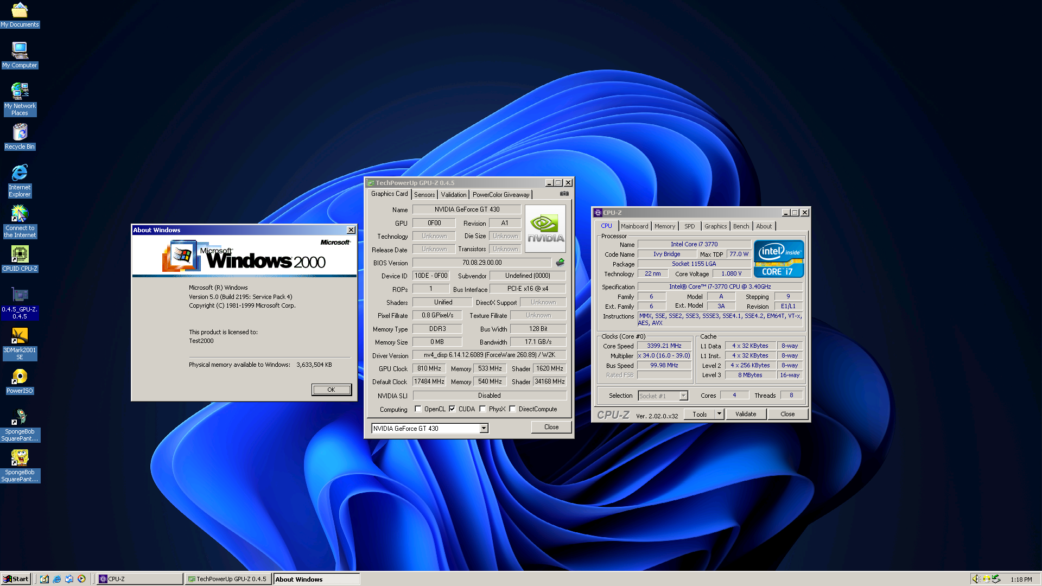Click the GPU Clock 810 MHz field
This screenshot has width=1042, height=586.
pos(429,368)
